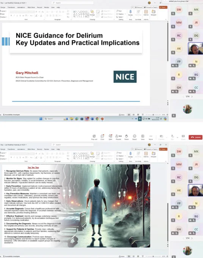
Task: Click the name 'Gary Mitchell' on the slide
Action: click(27, 73)
